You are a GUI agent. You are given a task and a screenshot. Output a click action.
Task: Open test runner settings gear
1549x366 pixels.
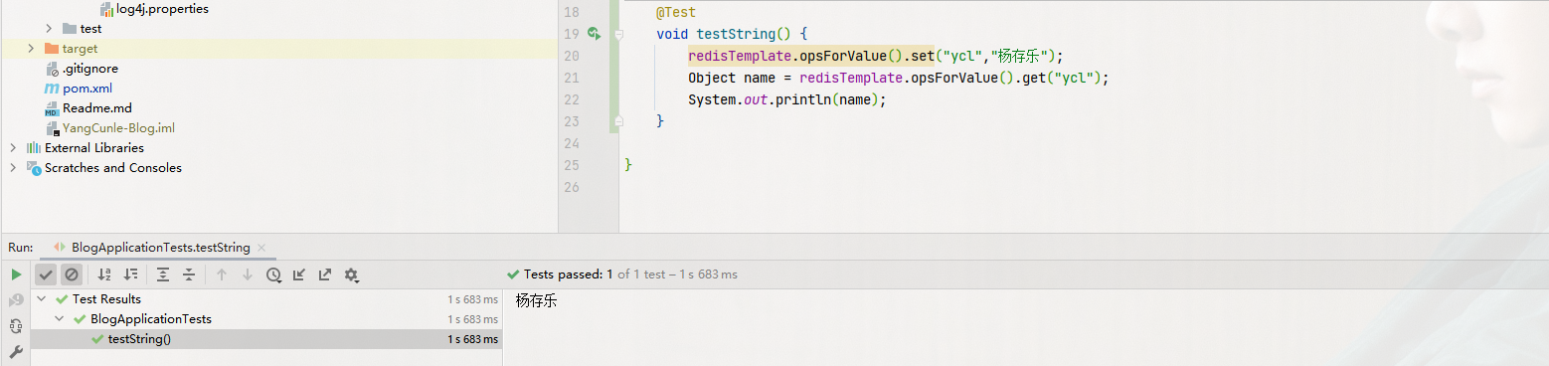point(351,274)
